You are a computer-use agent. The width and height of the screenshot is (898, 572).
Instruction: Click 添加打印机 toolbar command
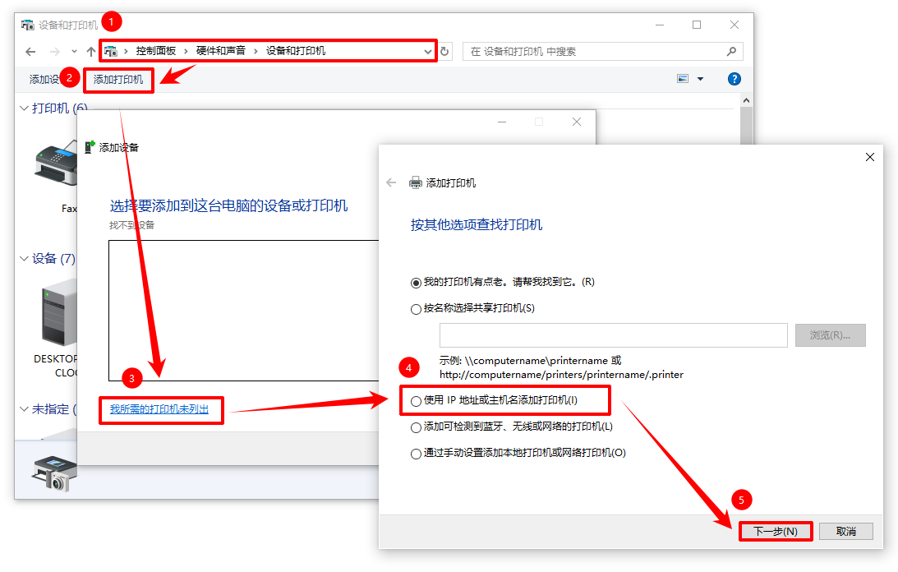pos(118,80)
